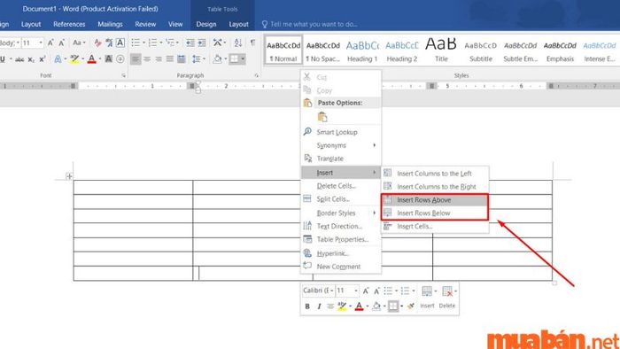Choose Insert Rows Above

coord(435,200)
